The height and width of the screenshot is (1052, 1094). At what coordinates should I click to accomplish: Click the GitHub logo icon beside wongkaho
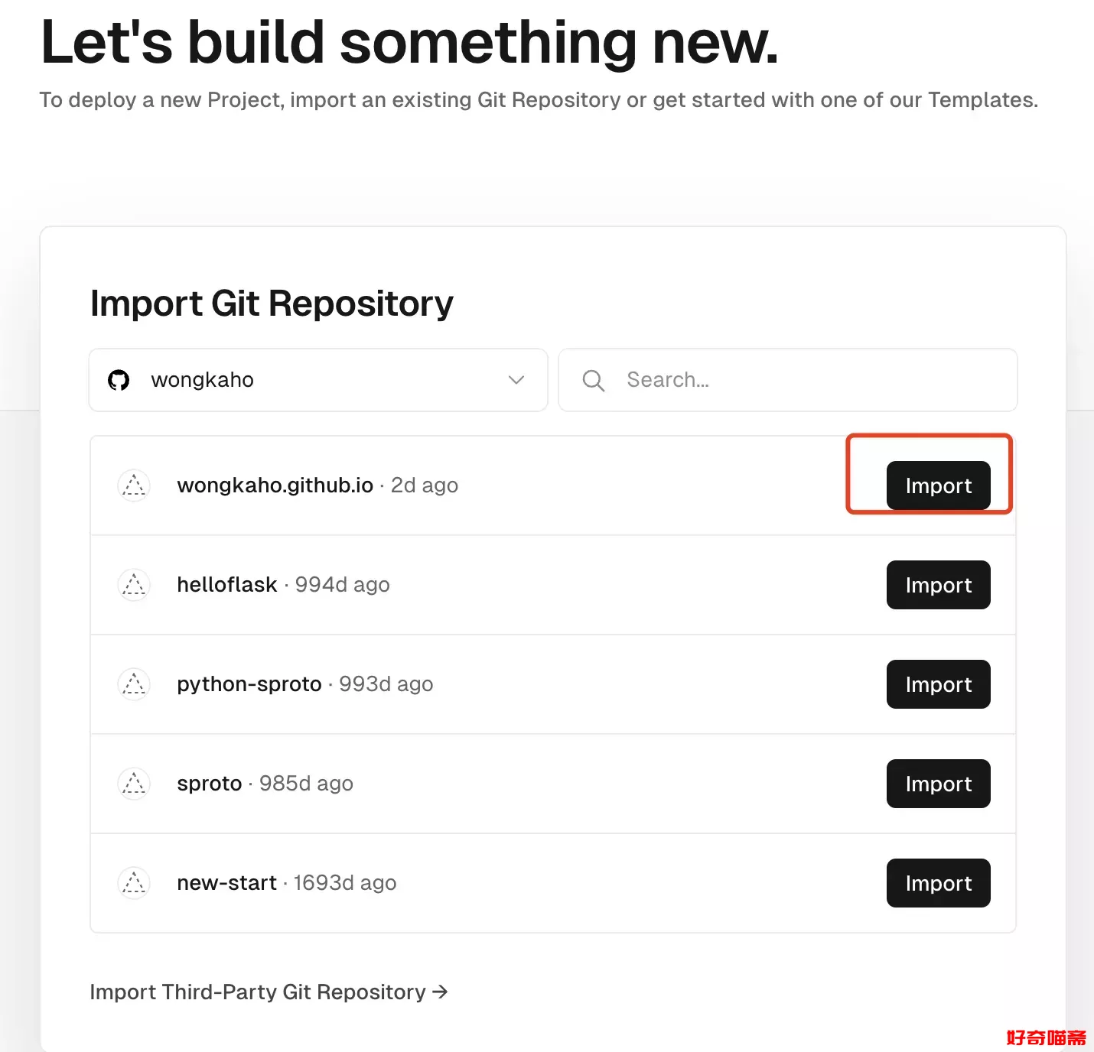point(119,380)
